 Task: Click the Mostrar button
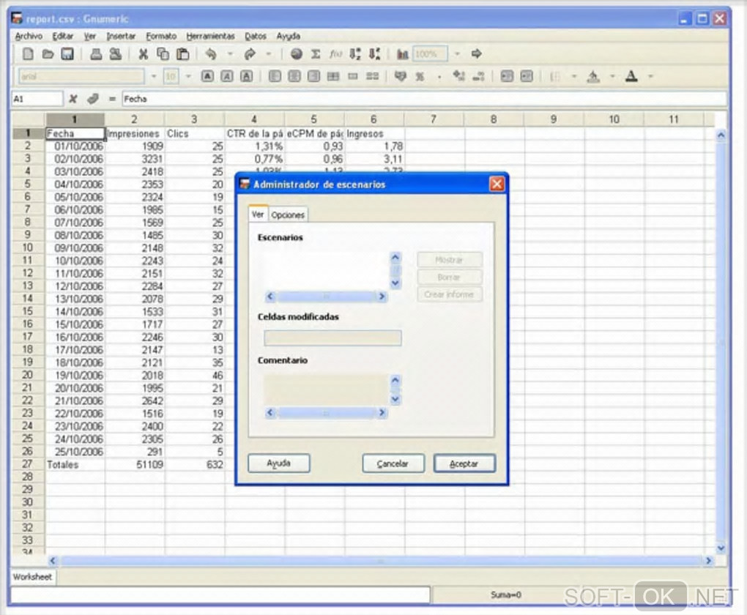pyautogui.click(x=449, y=260)
